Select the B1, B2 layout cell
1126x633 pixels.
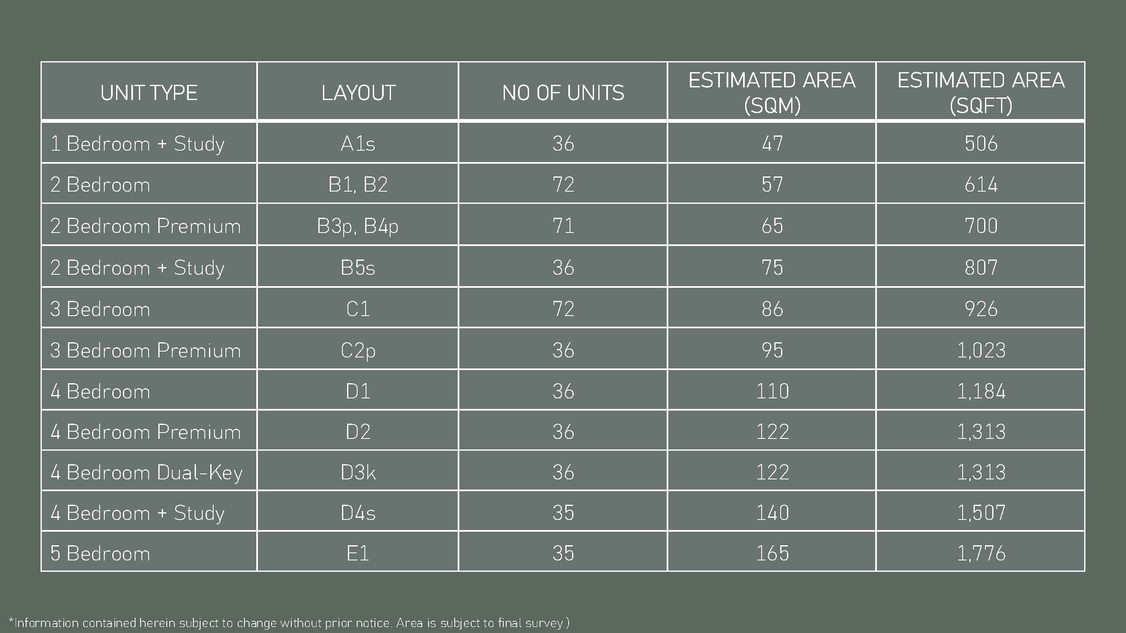pyautogui.click(x=358, y=184)
